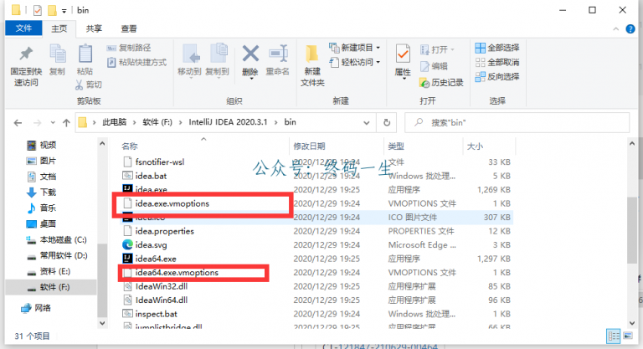Click Select none (全部取消)
643x349 pixels.
497,62
